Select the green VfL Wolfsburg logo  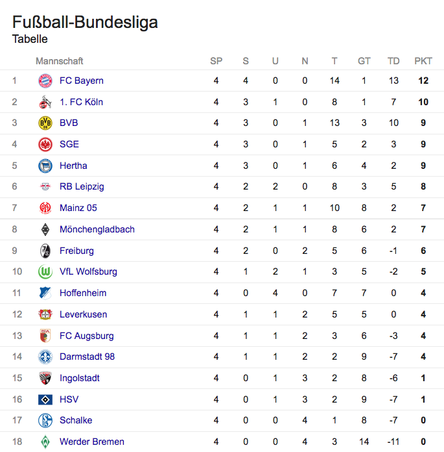pyautogui.click(x=45, y=272)
